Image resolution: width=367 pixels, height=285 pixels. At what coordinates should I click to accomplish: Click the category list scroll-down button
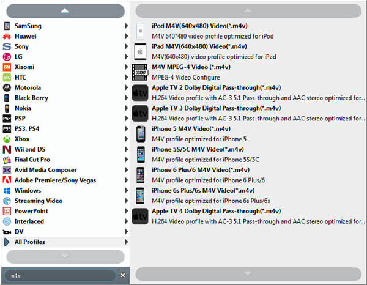(x=65, y=257)
